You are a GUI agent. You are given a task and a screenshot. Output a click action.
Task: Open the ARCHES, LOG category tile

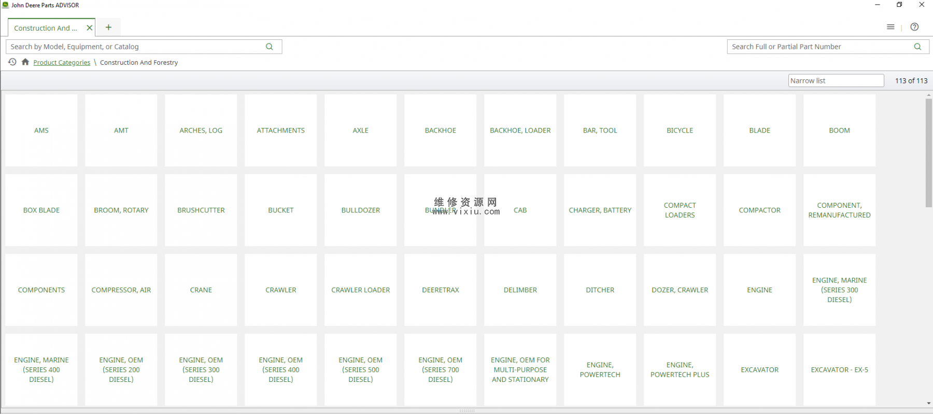tap(201, 131)
